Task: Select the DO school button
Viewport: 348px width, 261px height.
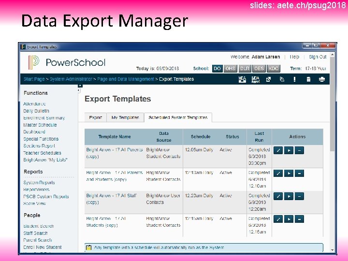Action: tap(217, 69)
